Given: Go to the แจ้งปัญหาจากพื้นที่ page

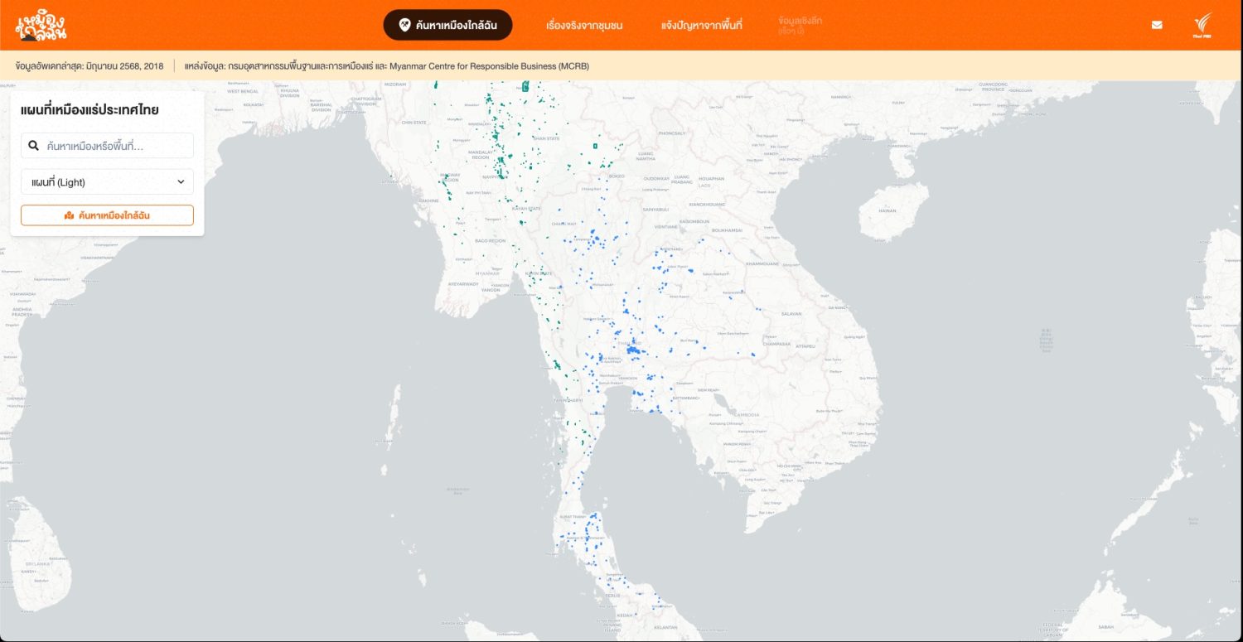Looking at the screenshot, I should coord(701,26).
